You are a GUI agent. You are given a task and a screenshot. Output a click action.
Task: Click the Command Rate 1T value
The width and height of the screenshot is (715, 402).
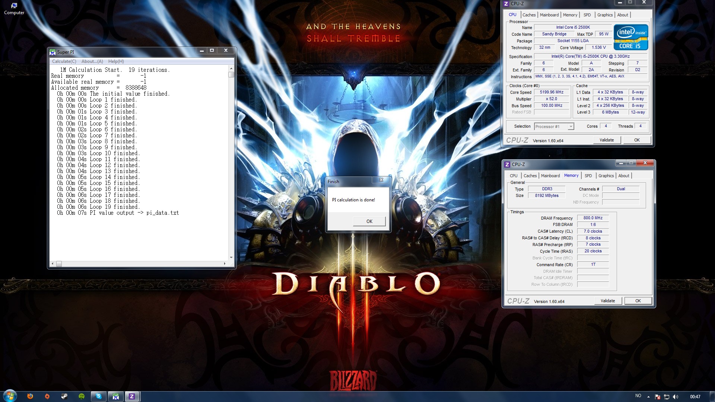[593, 264]
